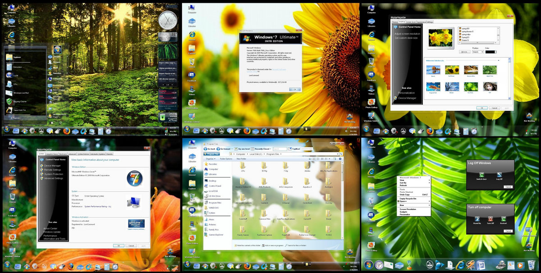Click OK in the Display Properties dialog
541x273 pixels.
click(x=482, y=108)
